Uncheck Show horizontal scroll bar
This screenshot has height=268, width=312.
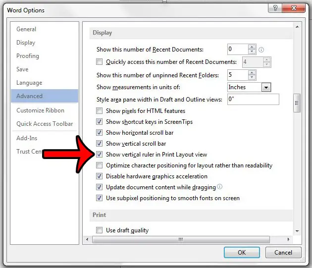(x=99, y=133)
